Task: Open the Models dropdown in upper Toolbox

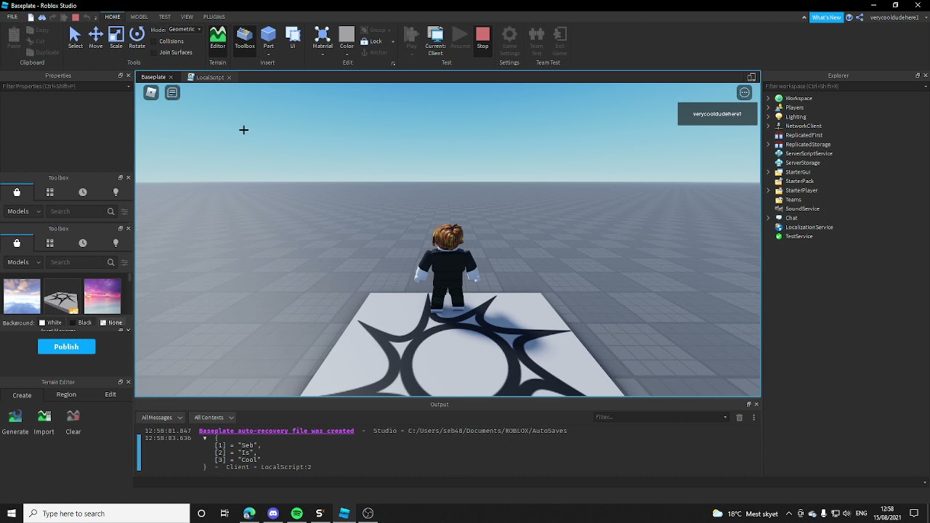Action: click(22, 211)
